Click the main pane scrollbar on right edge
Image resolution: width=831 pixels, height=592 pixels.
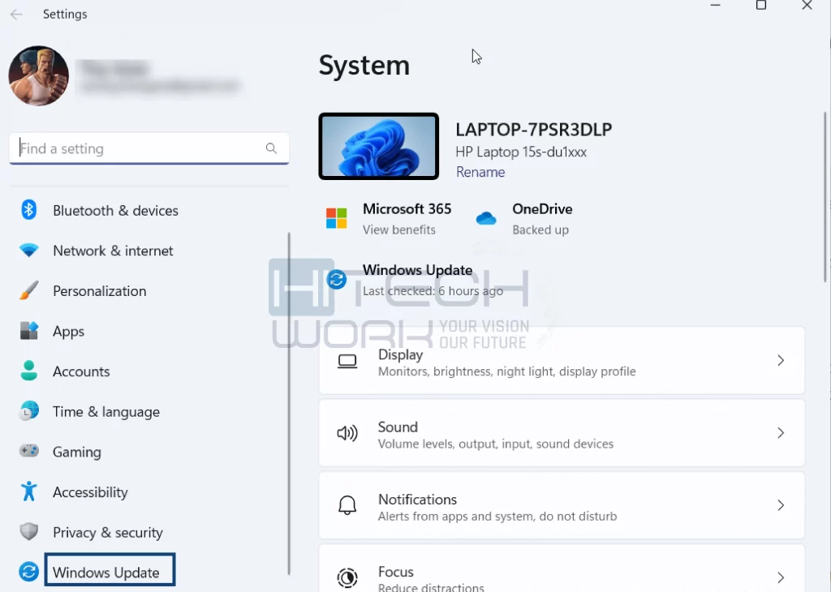point(825,197)
